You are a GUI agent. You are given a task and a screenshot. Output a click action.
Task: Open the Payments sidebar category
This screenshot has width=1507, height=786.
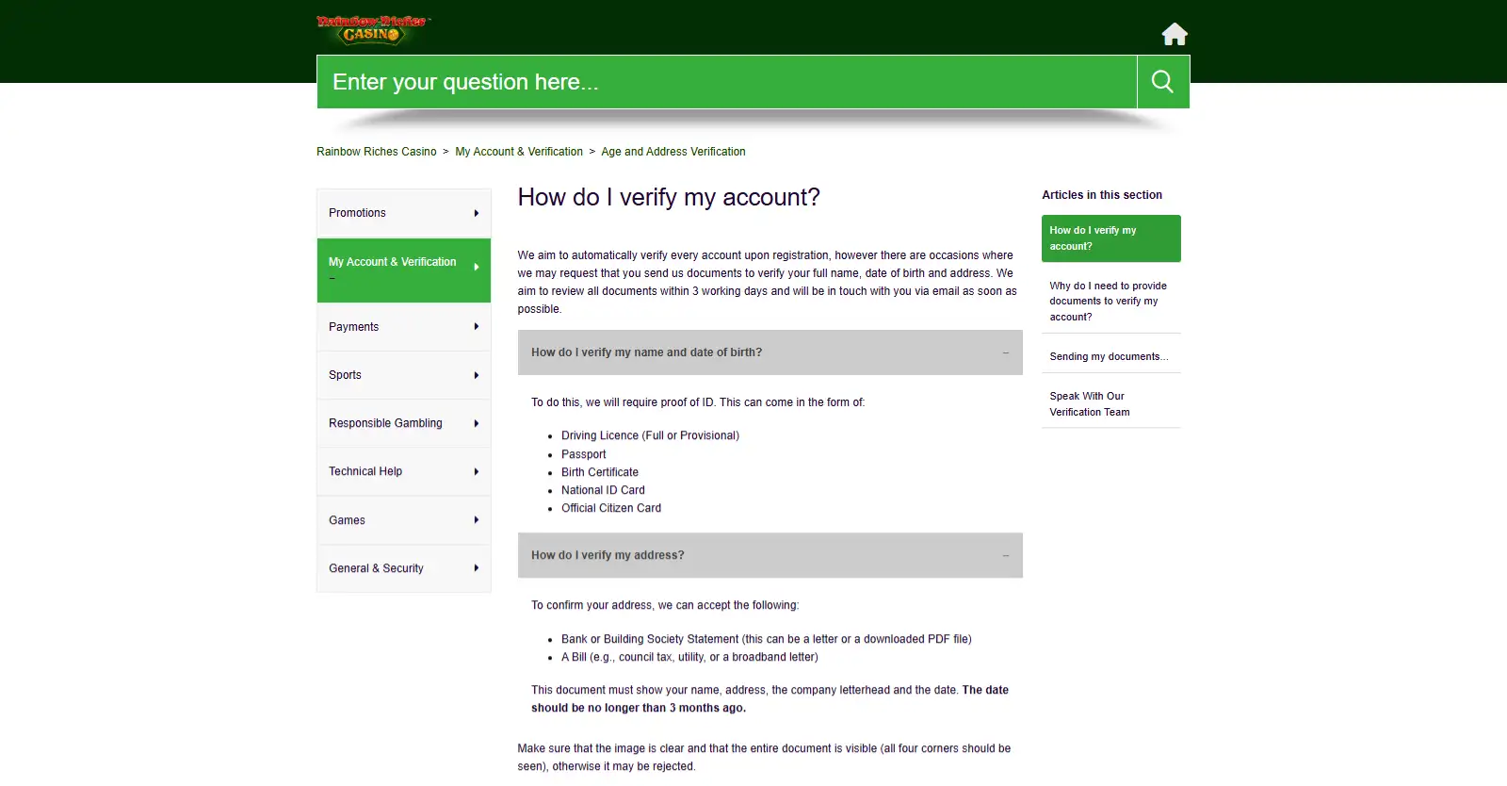tap(404, 327)
